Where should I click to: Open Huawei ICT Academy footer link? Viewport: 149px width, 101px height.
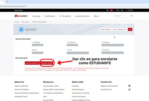tap(22, 89)
